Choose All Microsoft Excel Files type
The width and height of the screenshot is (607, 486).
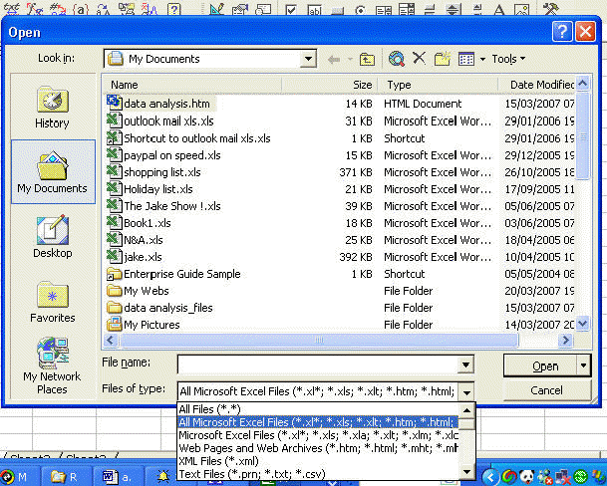click(x=318, y=422)
